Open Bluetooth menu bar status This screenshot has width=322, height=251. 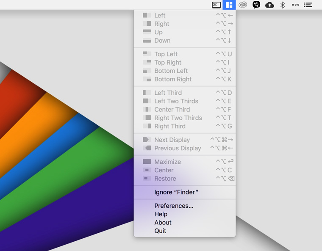283,5
